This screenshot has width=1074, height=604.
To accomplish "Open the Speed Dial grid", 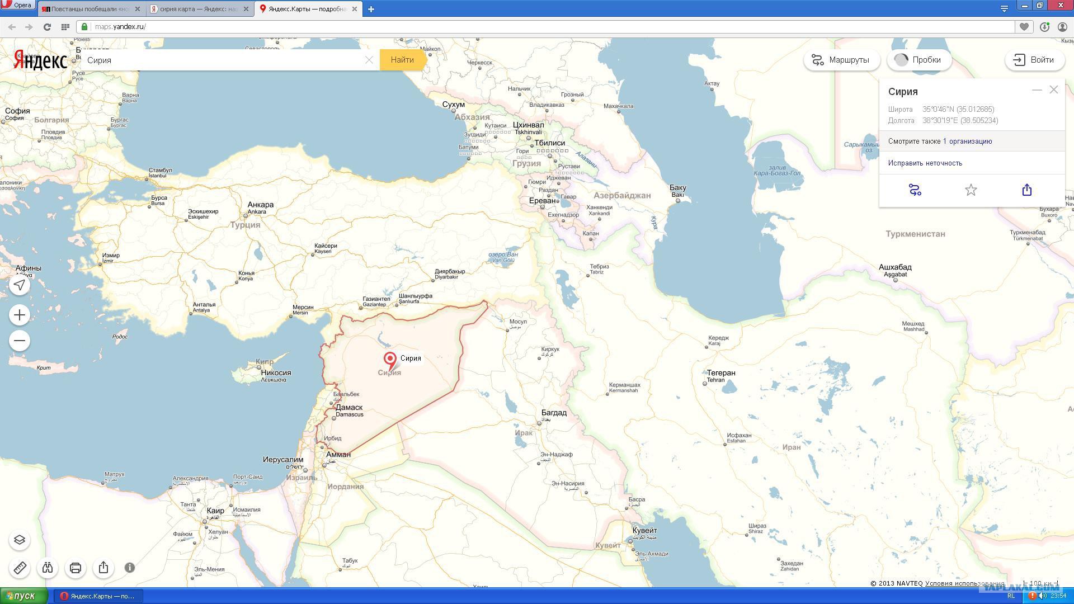I will tap(65, 27).
